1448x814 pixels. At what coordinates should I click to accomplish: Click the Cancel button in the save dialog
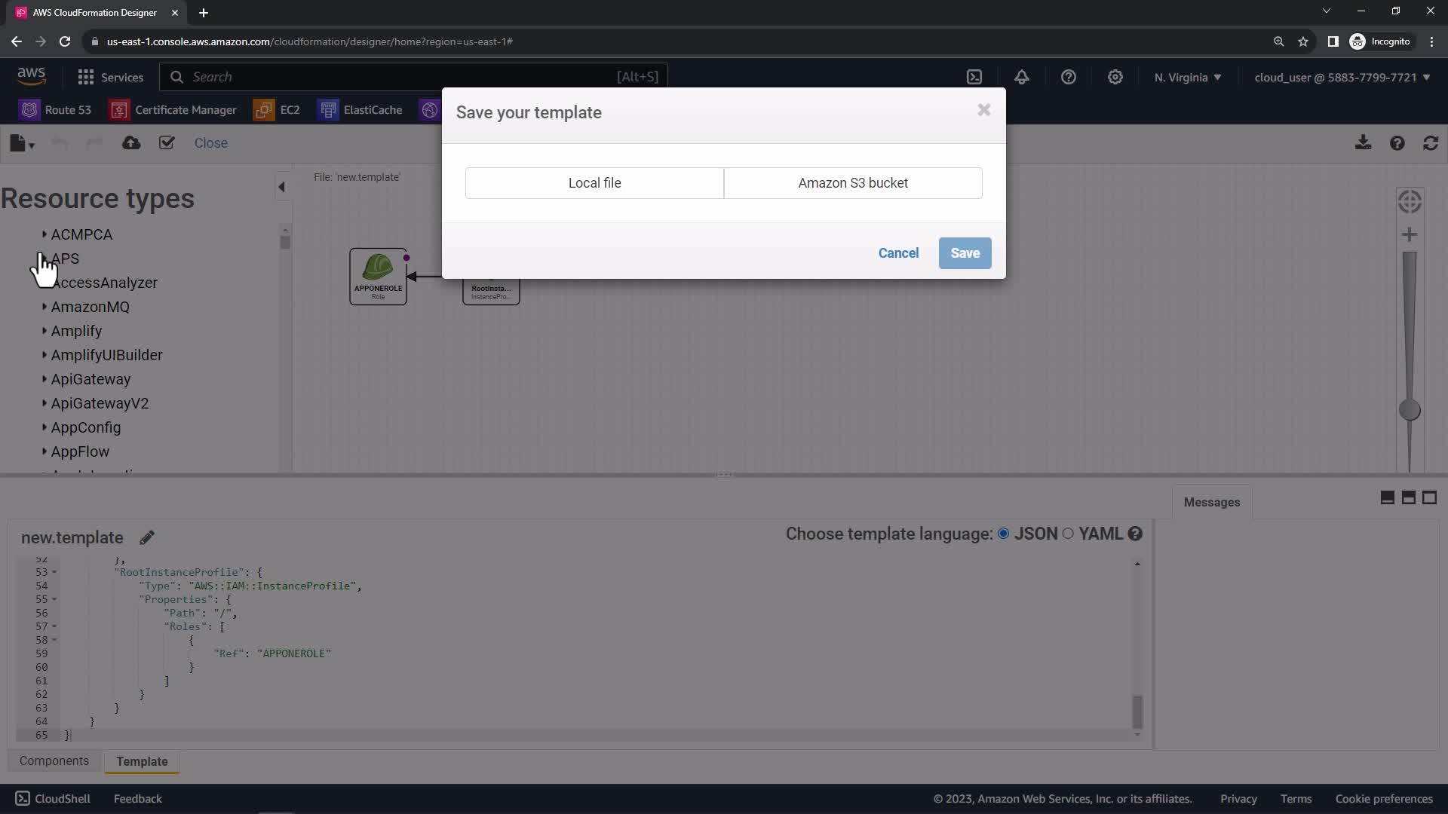coord(898,253)
